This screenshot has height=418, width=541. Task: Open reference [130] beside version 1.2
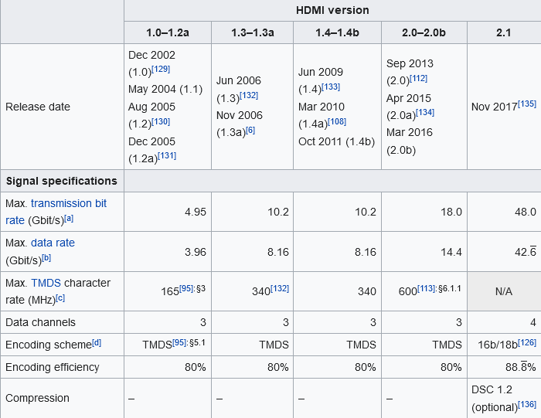[x=161, y=121]
